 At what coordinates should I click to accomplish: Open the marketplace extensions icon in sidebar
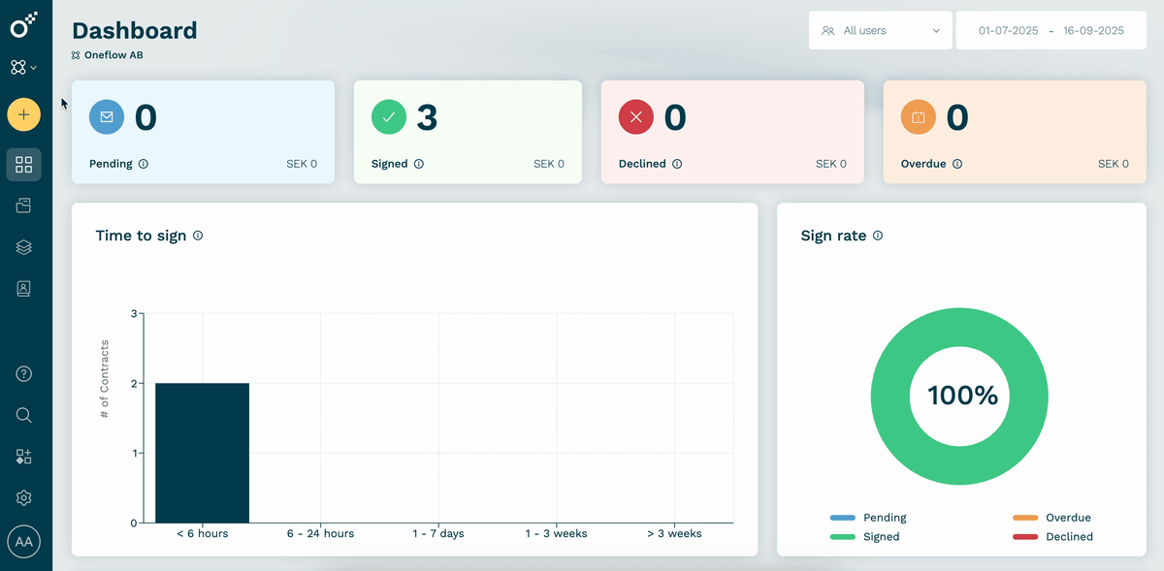[x=24, y=457]
